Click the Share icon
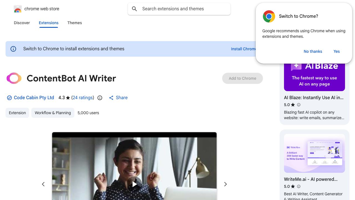The height and width of the screenshot is (200, 355). 111,98
